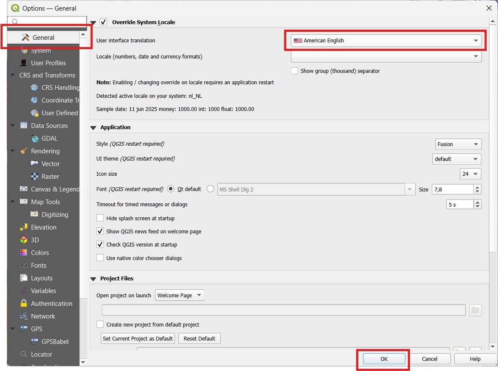Select the Authentication padlock icon
This screenshot has width=498, height=371.
[24, 304]
